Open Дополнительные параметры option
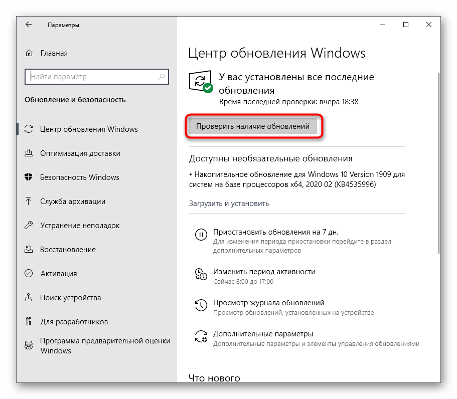Screen dimensions: 457x399 [263, 334]
